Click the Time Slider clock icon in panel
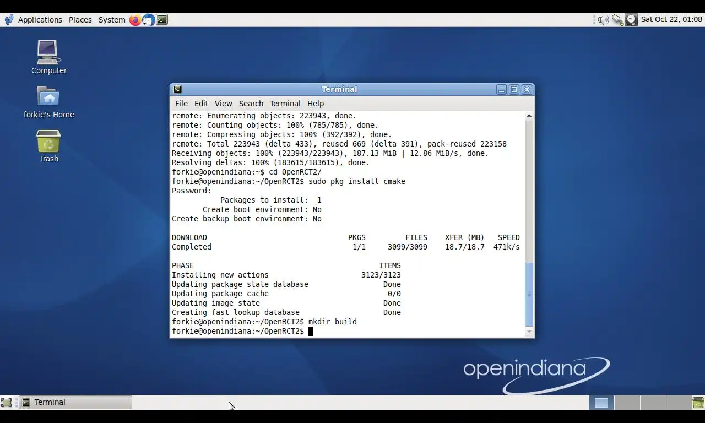 631,20
